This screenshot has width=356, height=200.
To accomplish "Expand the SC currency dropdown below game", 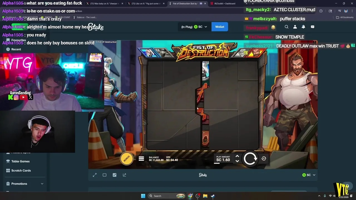I will point(309,175).
